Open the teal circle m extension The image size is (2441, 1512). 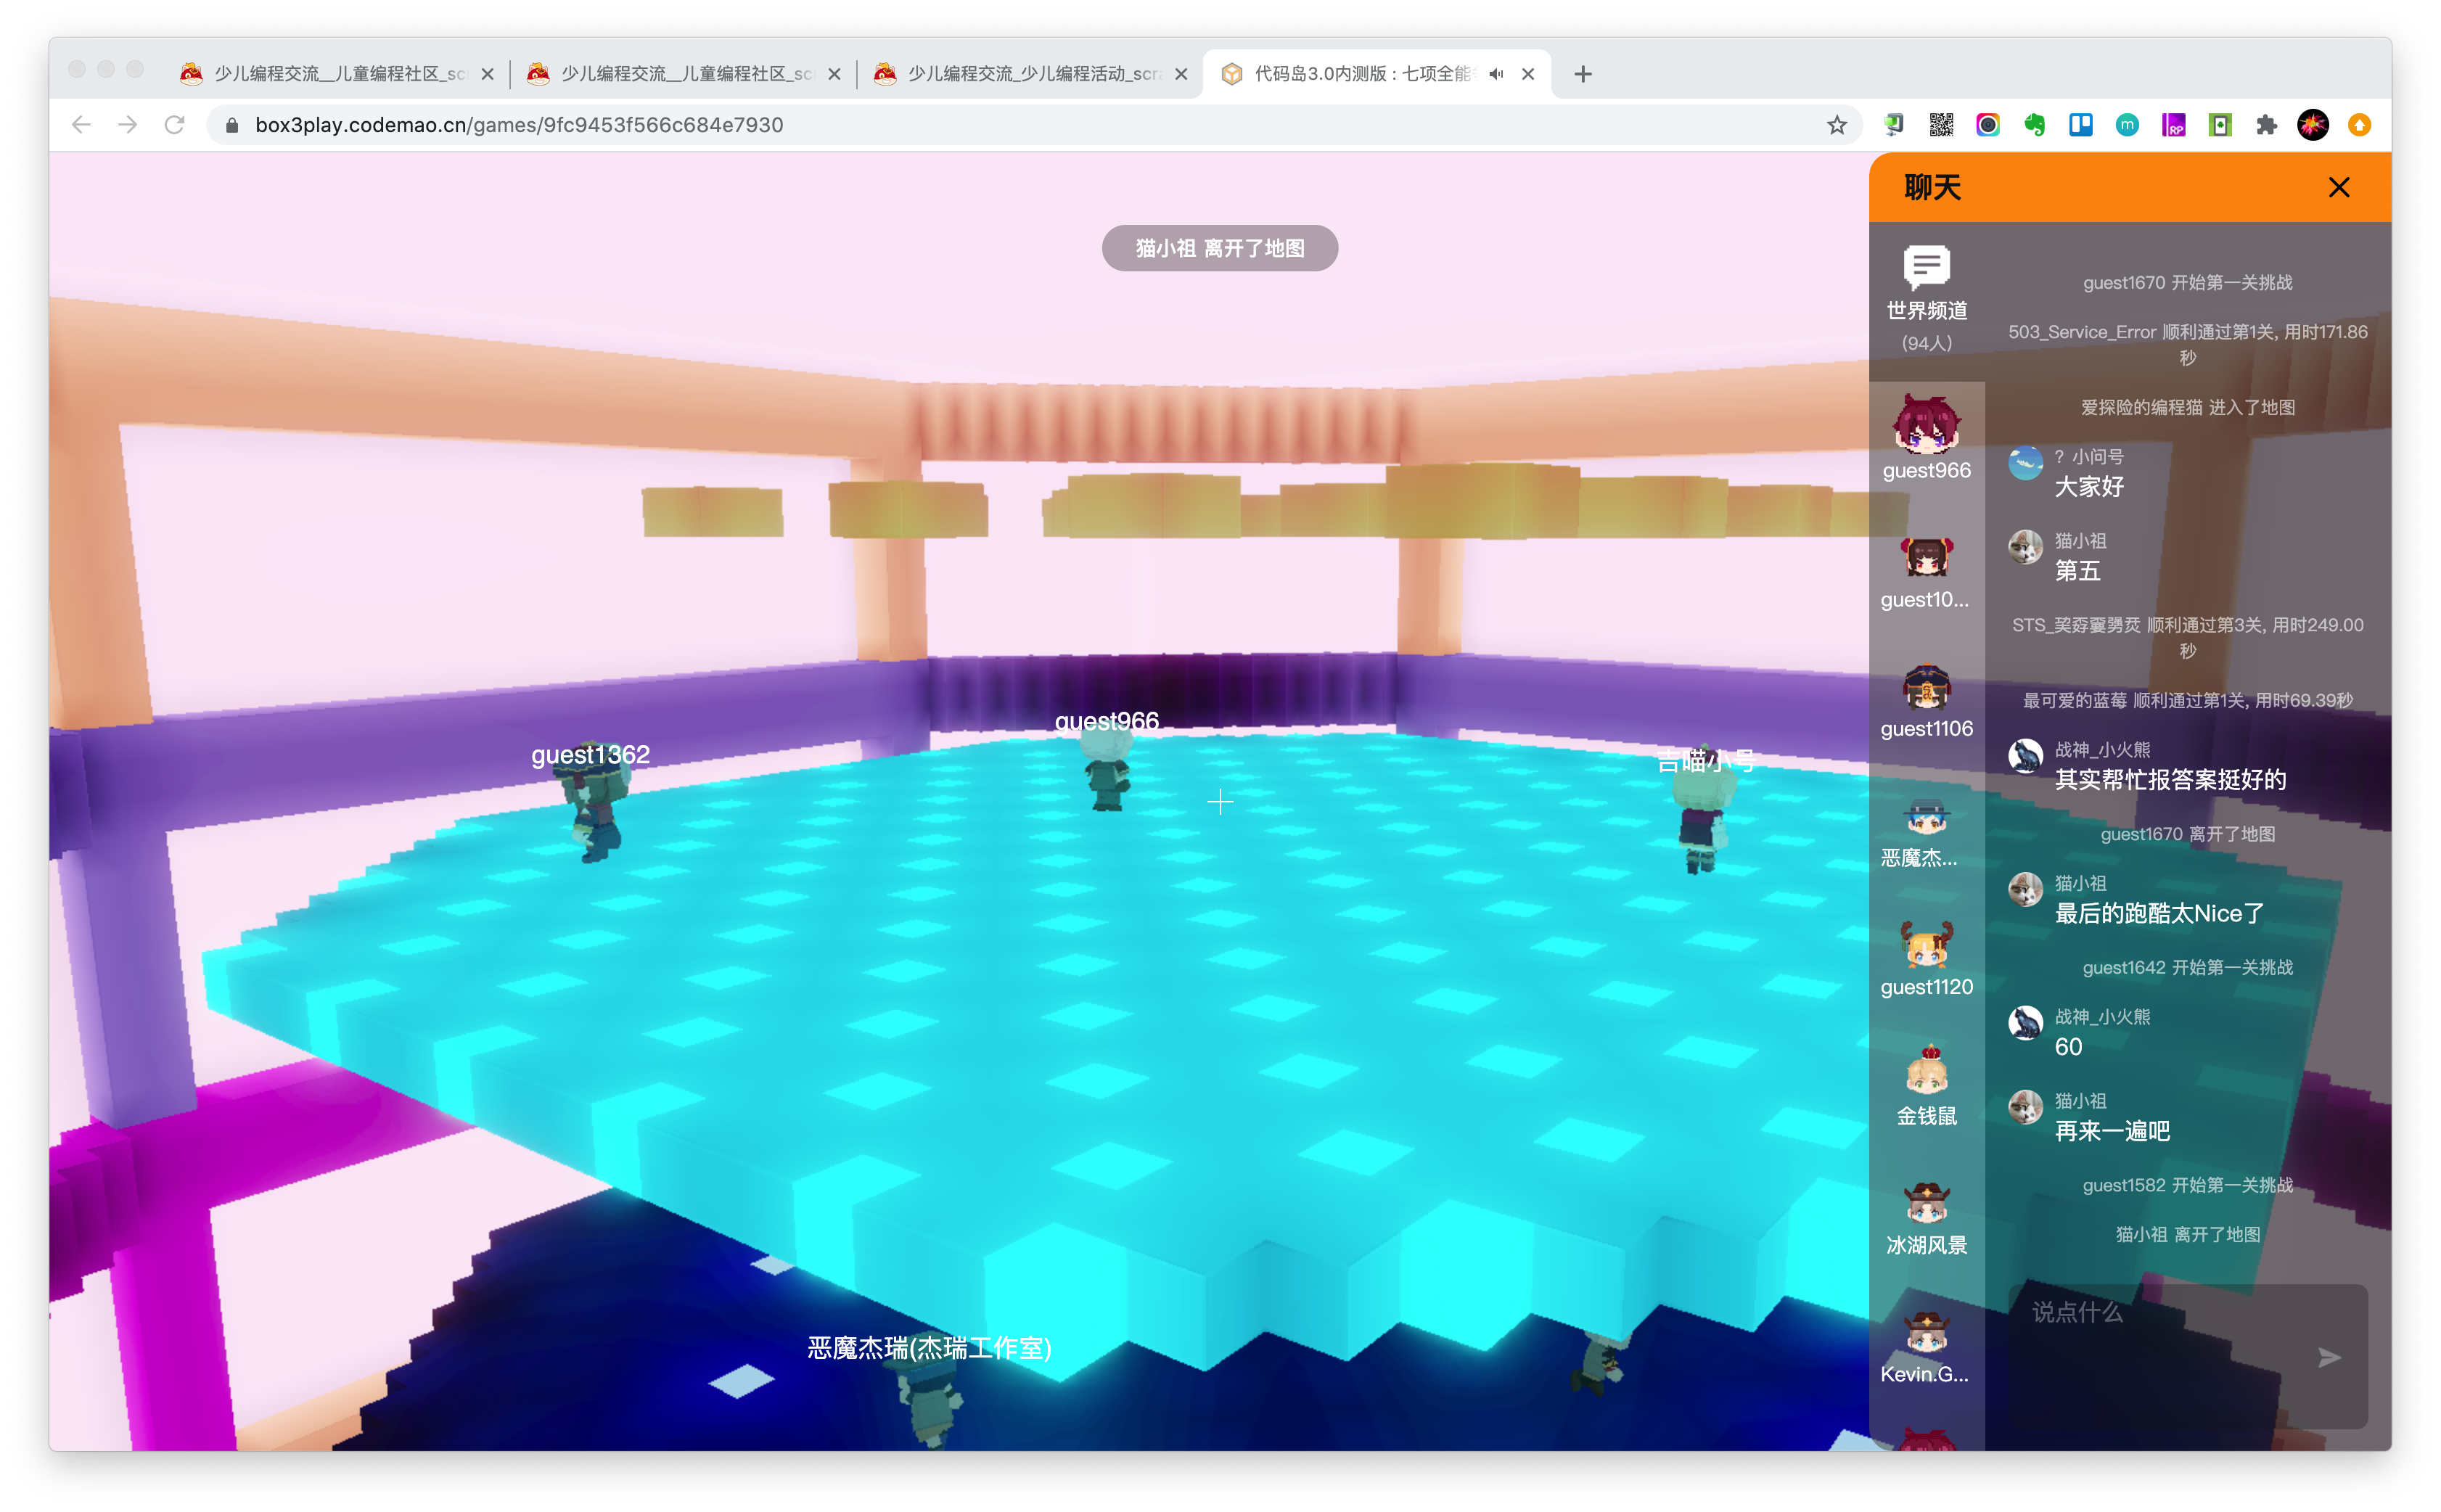pos(2127,125)
